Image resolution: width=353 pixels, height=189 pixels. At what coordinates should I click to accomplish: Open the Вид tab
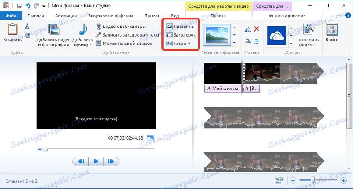175,16
